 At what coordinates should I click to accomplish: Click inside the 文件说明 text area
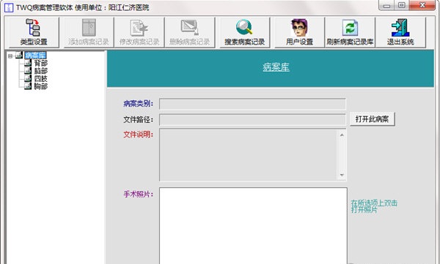point(249,155)
